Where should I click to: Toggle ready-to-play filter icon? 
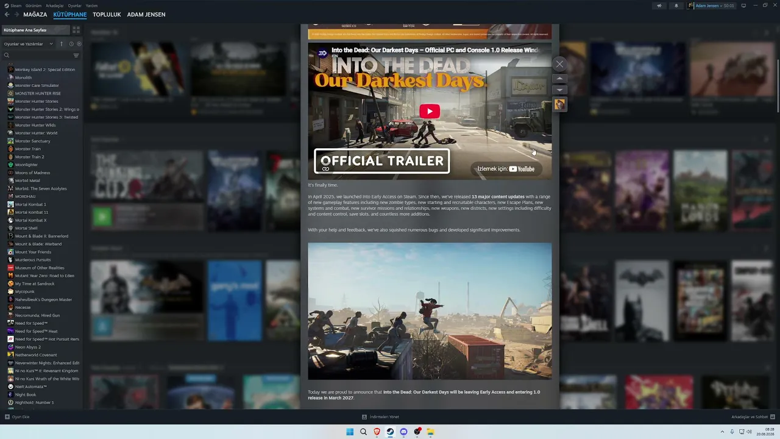(79, 44)
